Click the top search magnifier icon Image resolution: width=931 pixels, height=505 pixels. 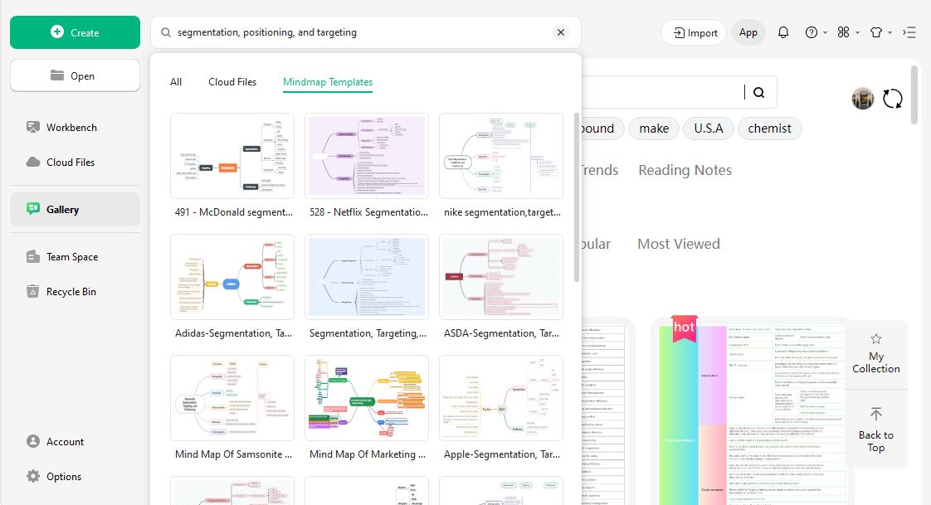[x=166, y=32]
